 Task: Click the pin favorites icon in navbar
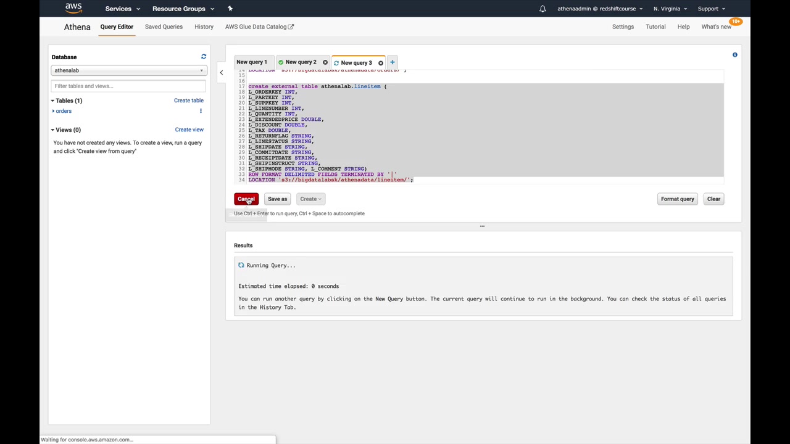point(230,9)
